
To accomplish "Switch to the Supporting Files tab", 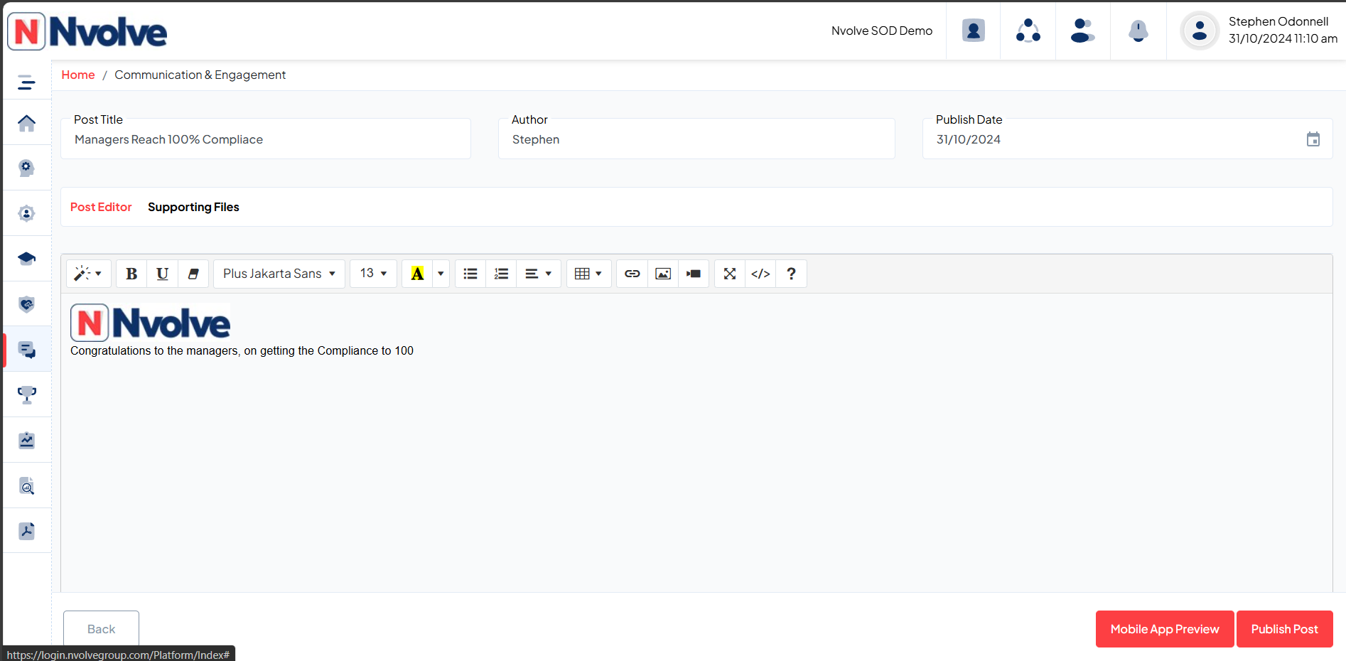I will [193, 207].
